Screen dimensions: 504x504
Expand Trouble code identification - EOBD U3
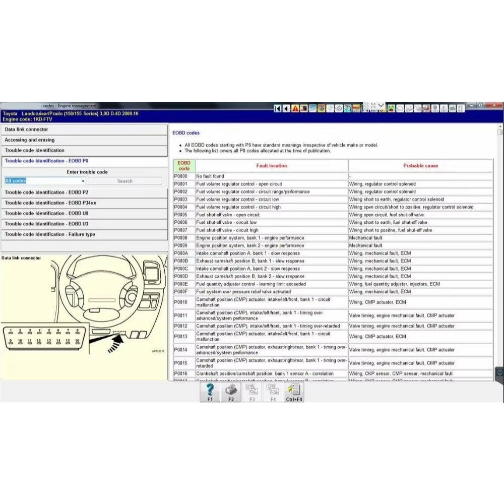click(x=85, y=224)
